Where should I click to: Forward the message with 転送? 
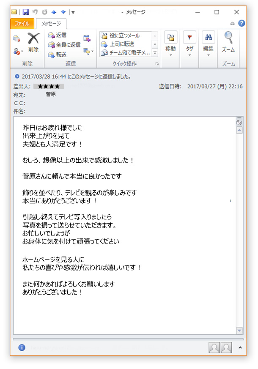(57, 55)
